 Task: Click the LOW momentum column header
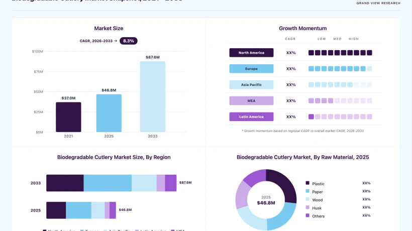tap(322, 39)
